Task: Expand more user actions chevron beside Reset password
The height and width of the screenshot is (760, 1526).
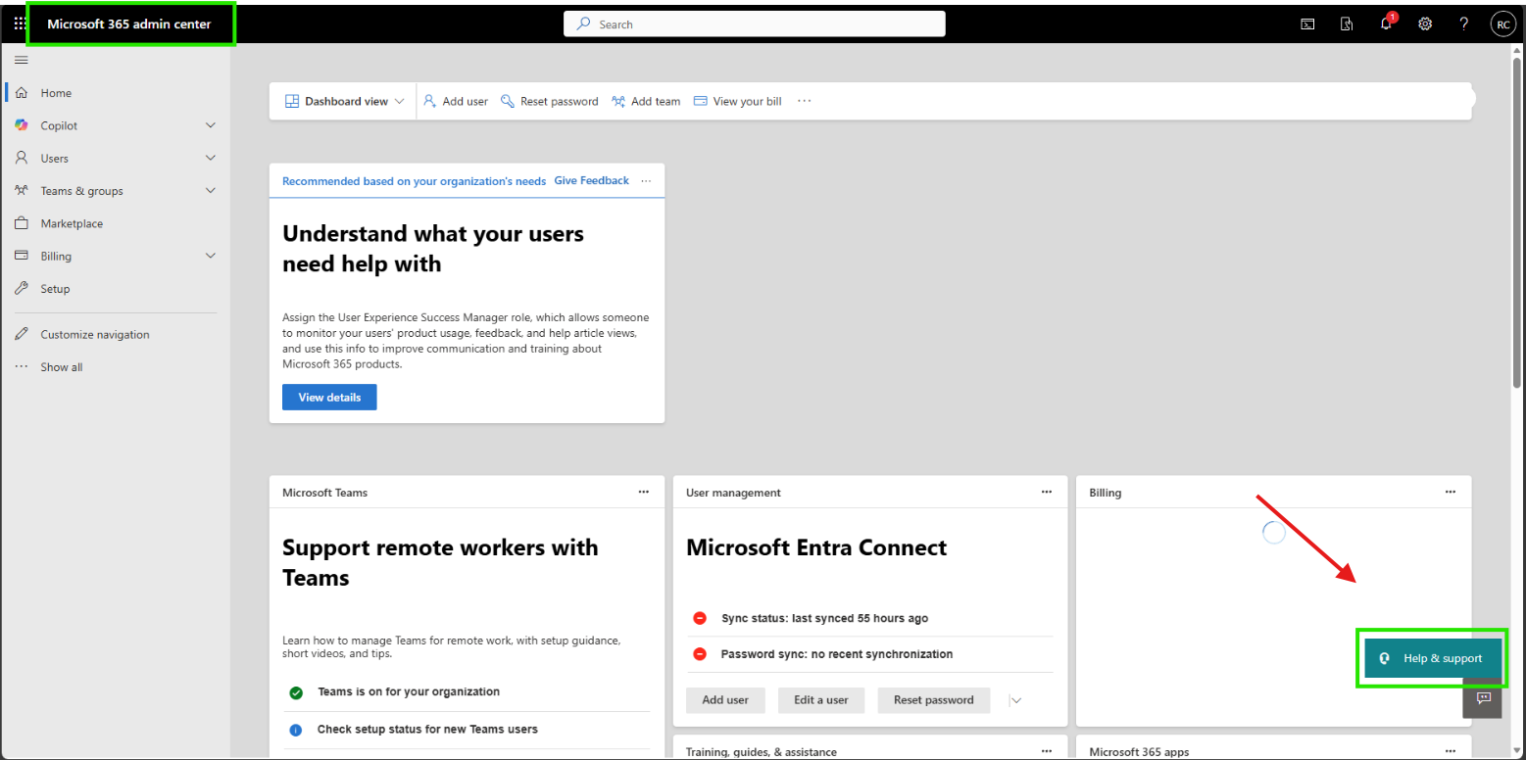Action: [x=1016, y=700]
